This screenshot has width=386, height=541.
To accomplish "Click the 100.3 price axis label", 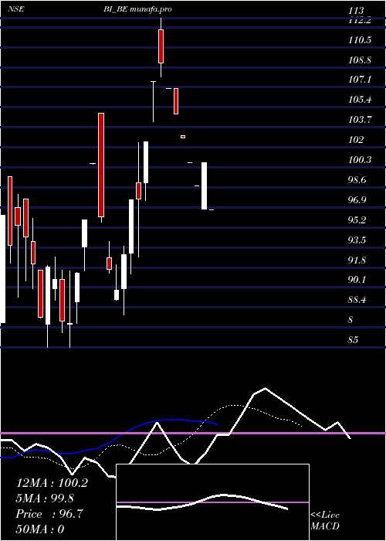I will point(360,160).
